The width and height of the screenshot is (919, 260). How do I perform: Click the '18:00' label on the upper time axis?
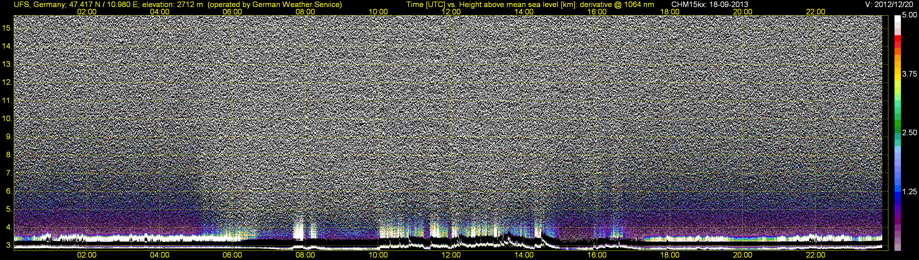670,12
